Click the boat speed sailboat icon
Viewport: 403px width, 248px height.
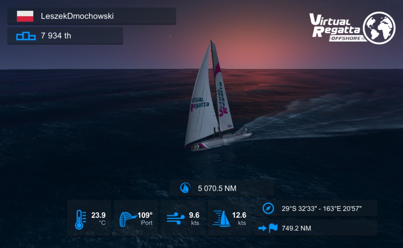pyautogui.click(x=222, y=219)
